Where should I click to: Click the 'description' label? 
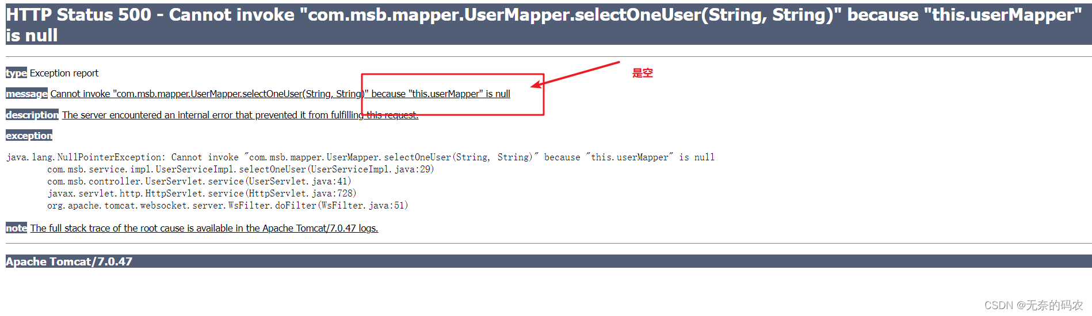tap(32, 115)
